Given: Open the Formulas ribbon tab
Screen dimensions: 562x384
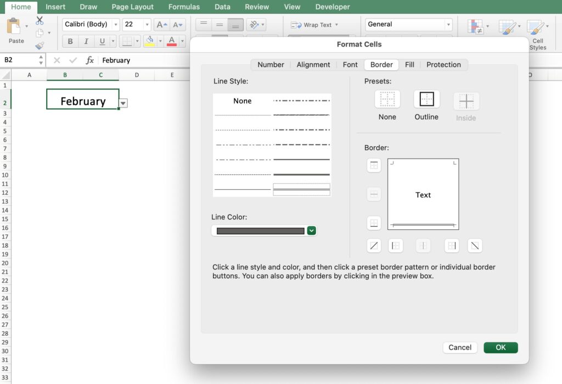Looking at the screenshot, I should [x=184, y=7].
